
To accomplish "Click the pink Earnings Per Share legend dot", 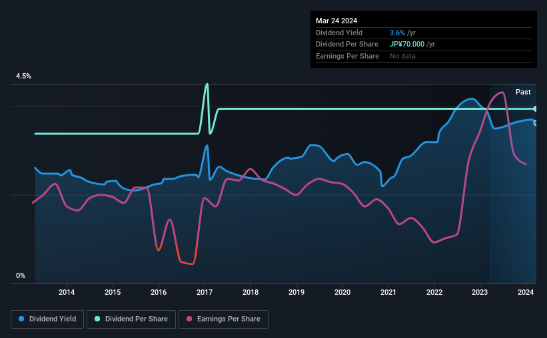I will point(189,319).
